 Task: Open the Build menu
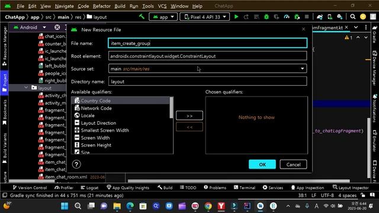pyautogui.click(x=120, y=6)
